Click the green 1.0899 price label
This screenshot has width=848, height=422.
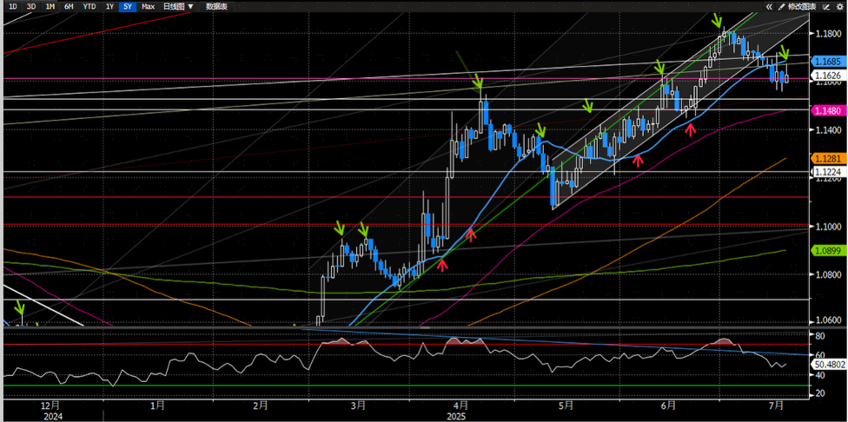(828, 250)
